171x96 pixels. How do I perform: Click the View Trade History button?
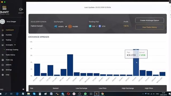(x=150, y=27)
